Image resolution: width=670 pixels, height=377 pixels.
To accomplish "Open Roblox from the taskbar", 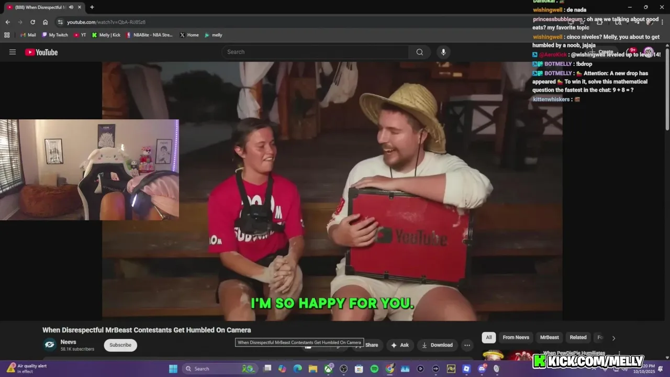I will (466, 369).
